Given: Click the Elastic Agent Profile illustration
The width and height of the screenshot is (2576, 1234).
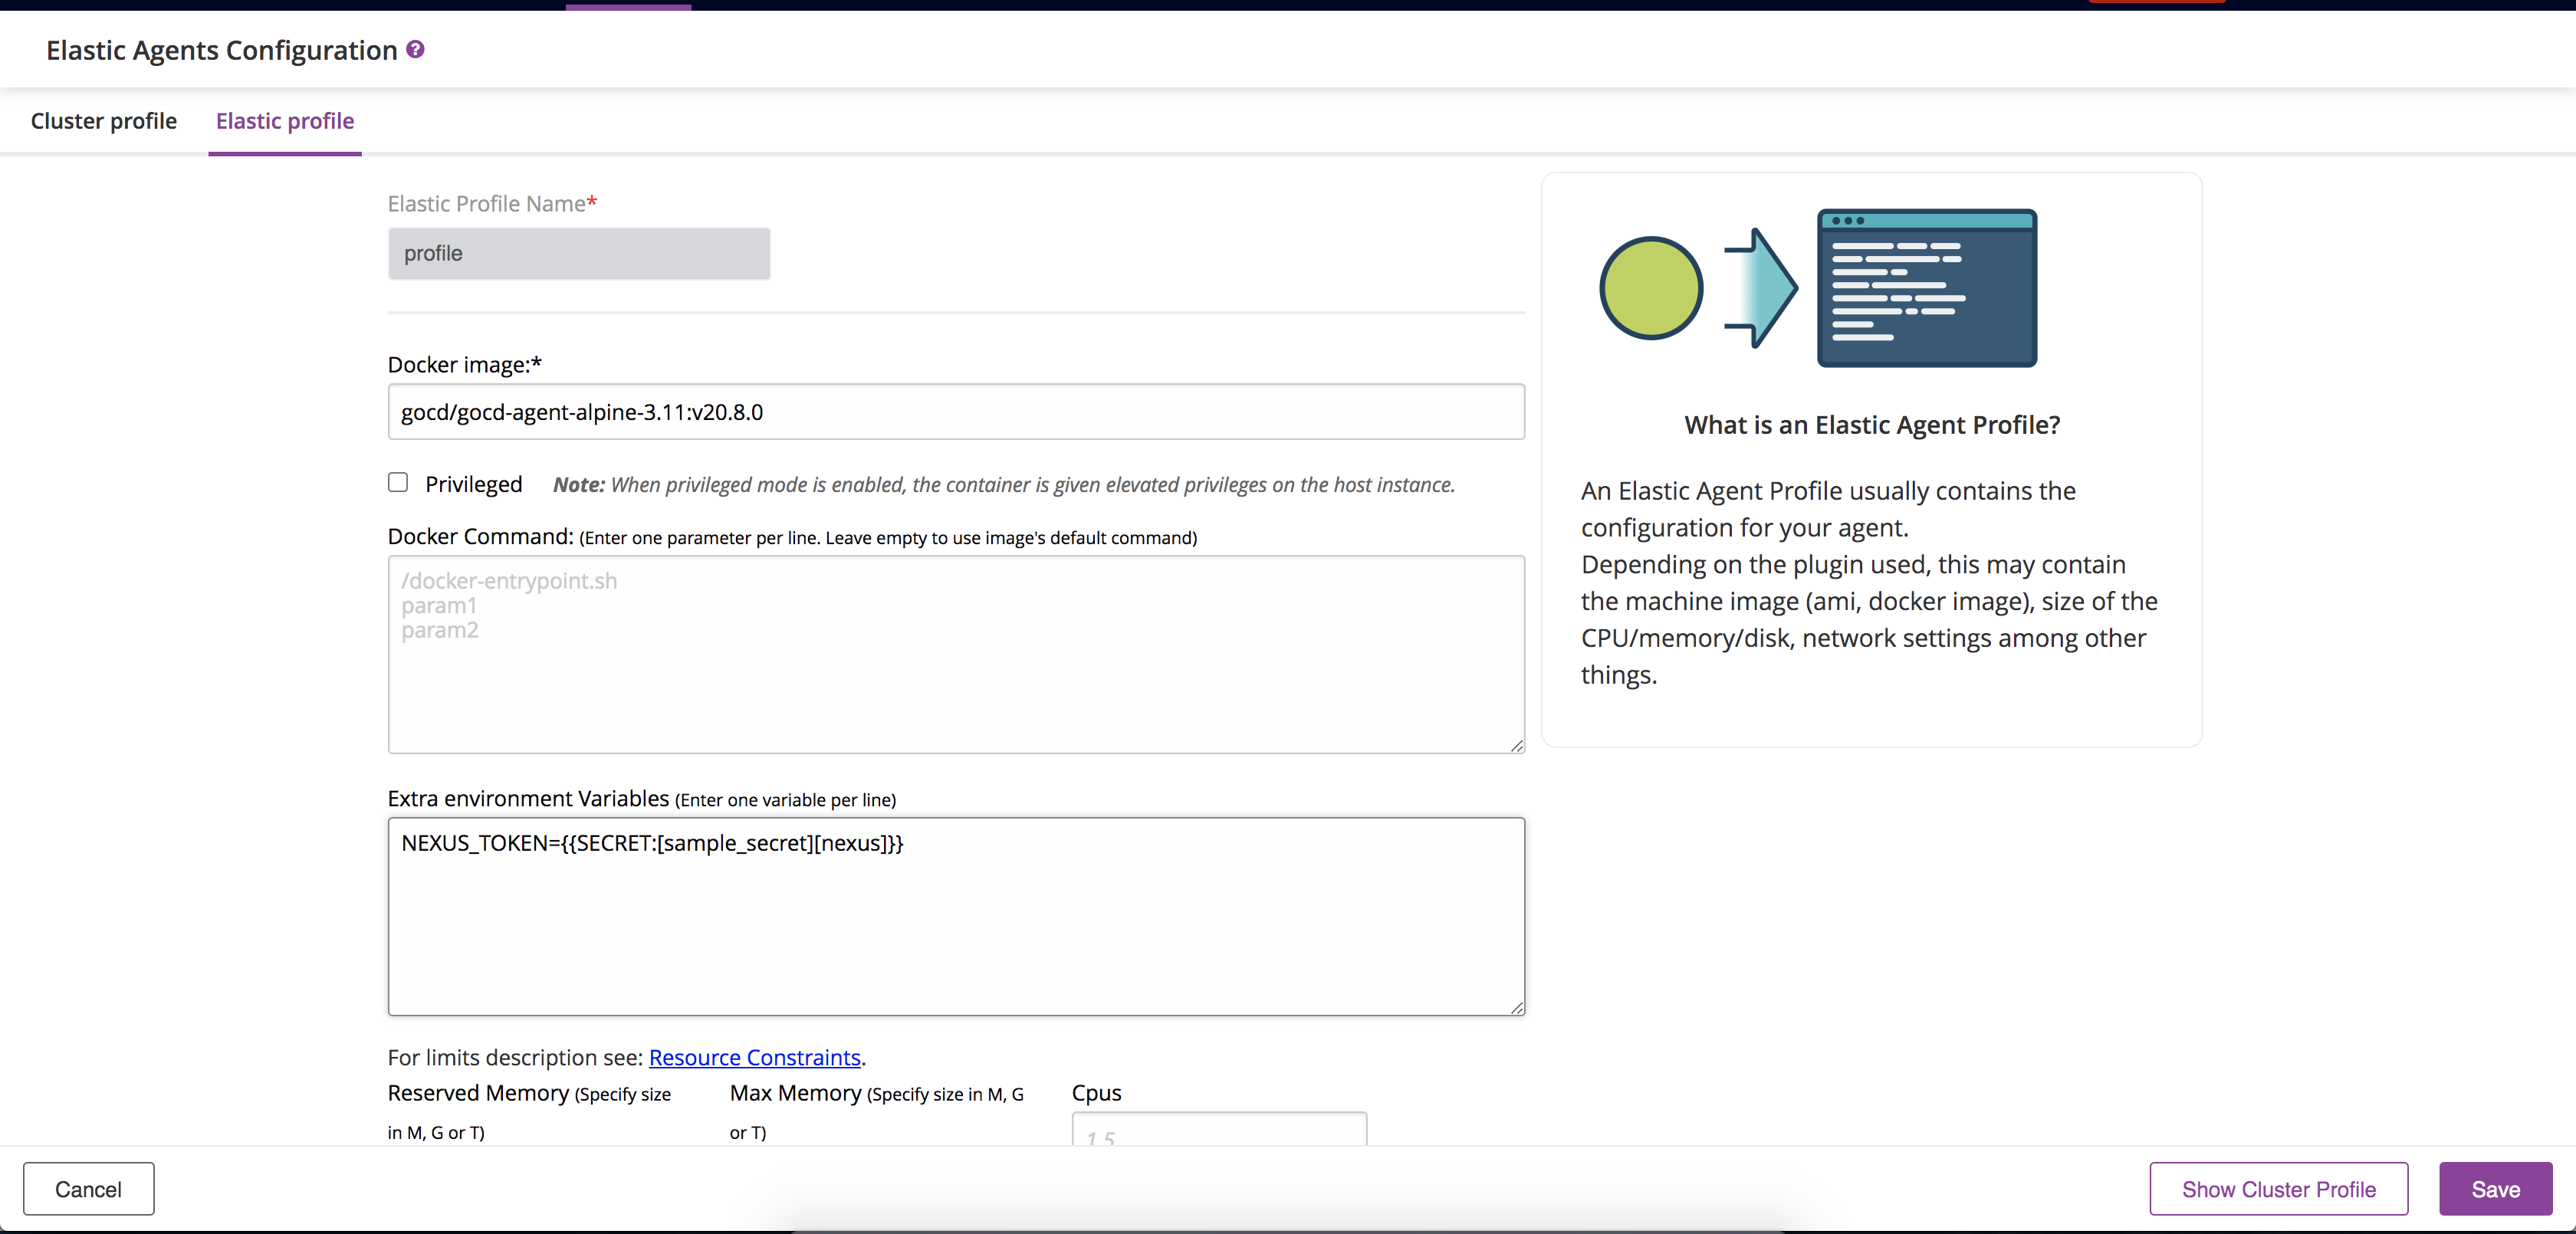Looking at the screenshot, I should click(1818, 288).
